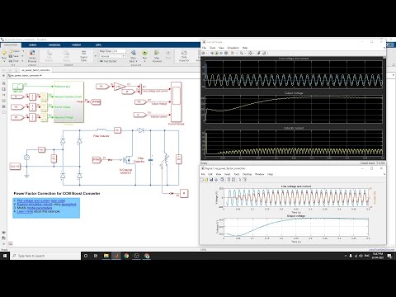Click MATLAB icon in taskbar
The image size is (396, 297).
[116, 256]
